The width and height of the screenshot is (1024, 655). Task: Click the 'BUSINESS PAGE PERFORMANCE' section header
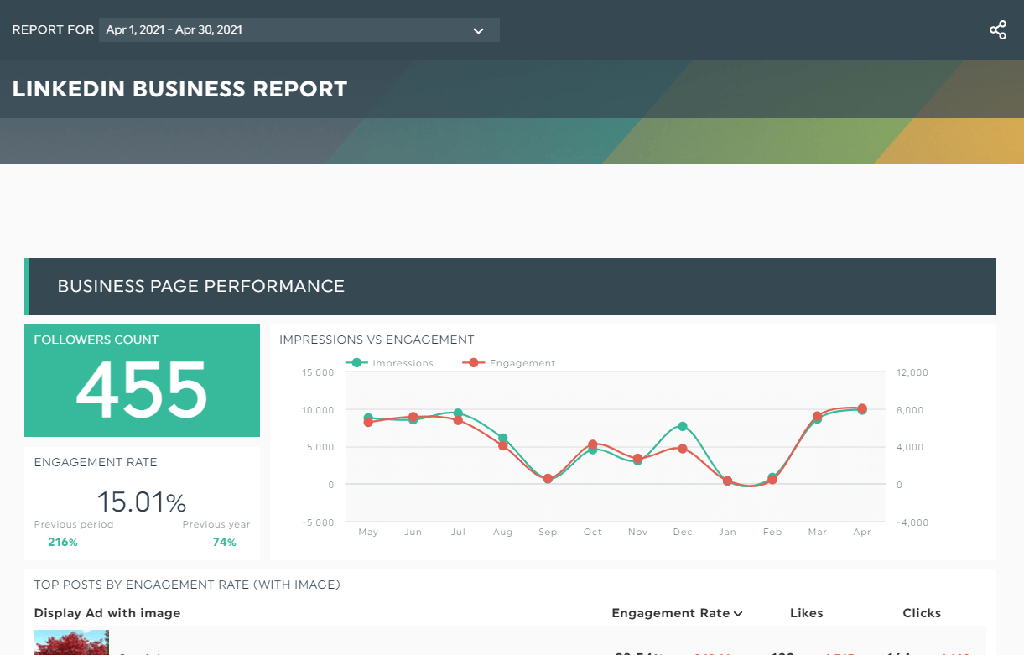tap(511, 286)
